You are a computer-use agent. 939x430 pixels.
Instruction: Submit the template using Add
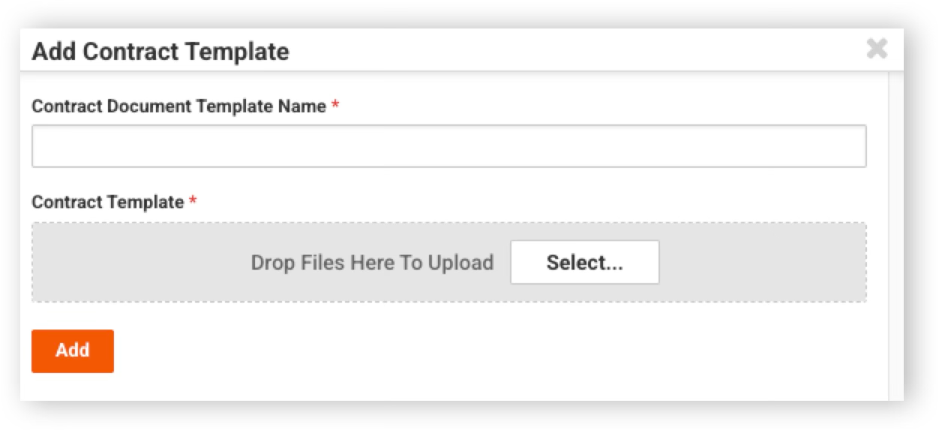(73, 351)
